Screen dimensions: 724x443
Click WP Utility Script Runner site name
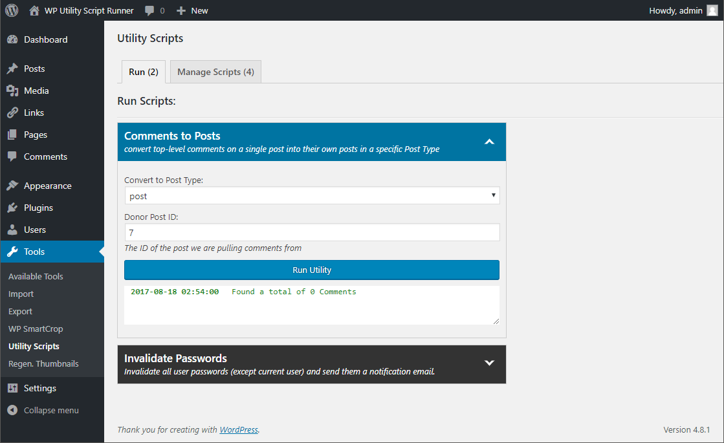coord(89,10)
